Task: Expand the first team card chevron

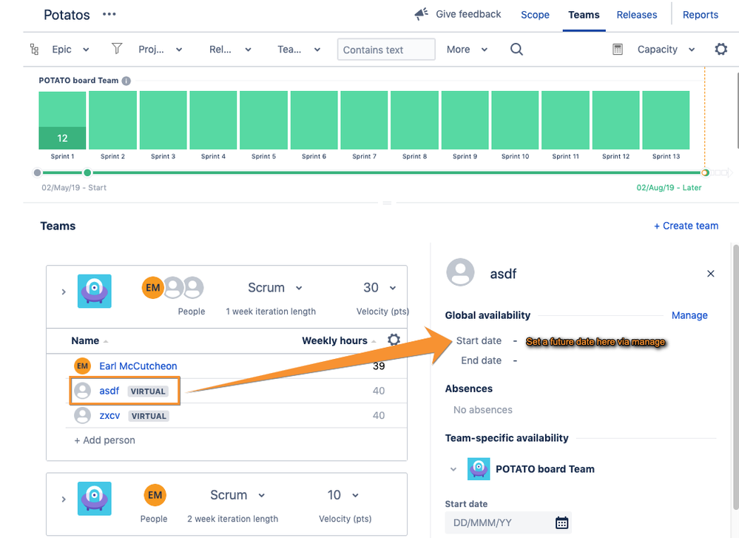Action: click(x=64, y=292)
